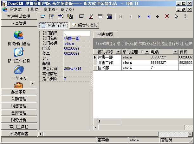Open 部门工作任务 sidebar icon

click(19, 52)
